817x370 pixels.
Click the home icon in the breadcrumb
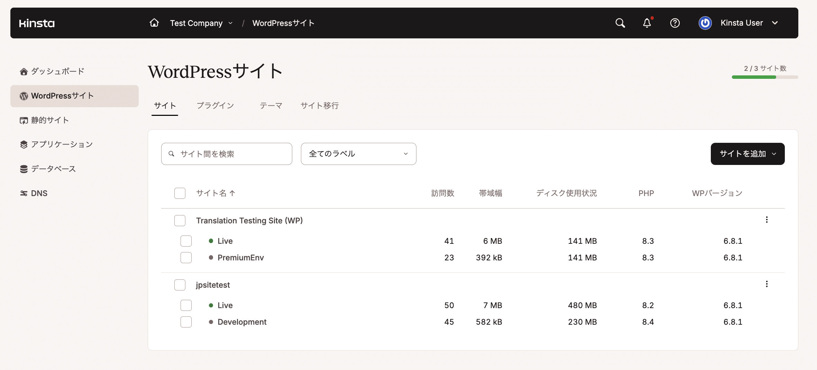[154, 22]
